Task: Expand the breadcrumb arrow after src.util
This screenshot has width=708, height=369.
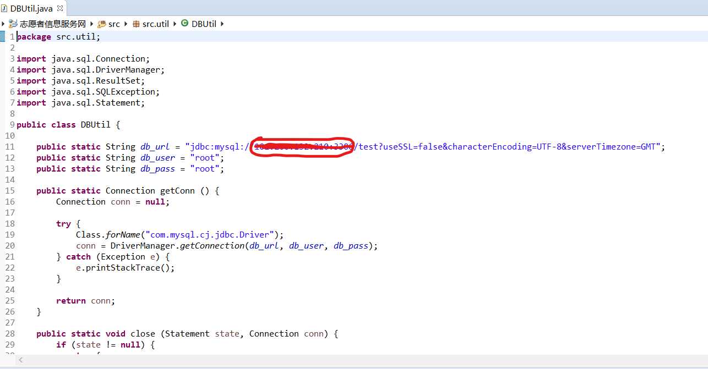Action: point(175,24)
